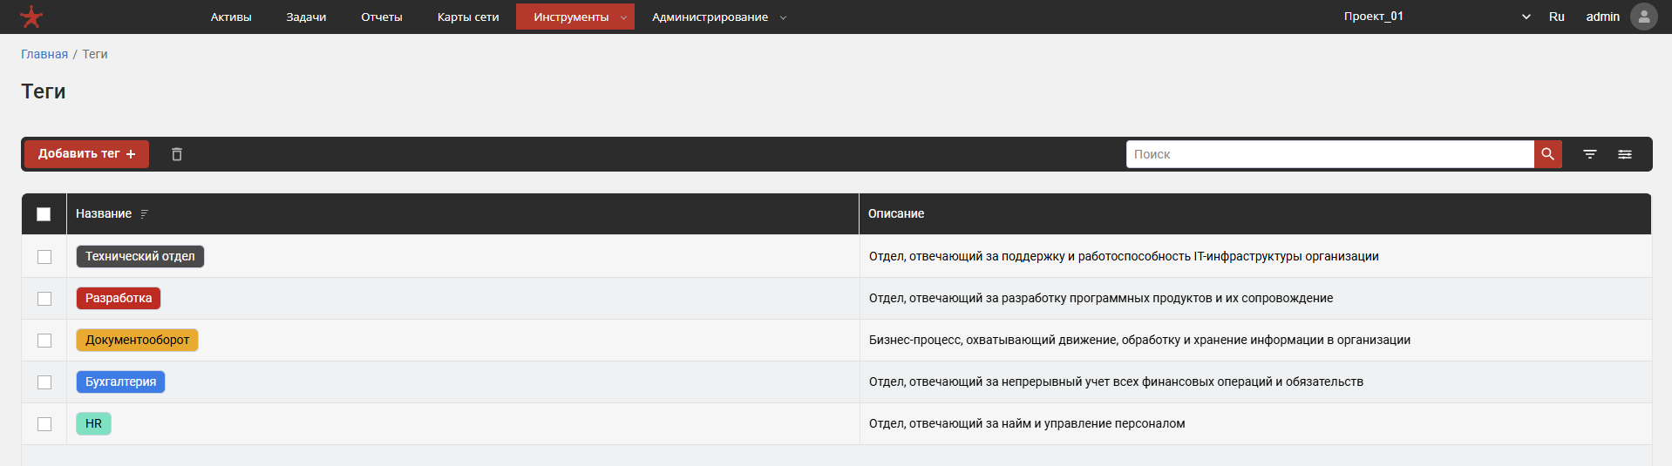The image size is (1672, 466).
Task: Check the Разработка row checkbox
Action: (44, 299)
